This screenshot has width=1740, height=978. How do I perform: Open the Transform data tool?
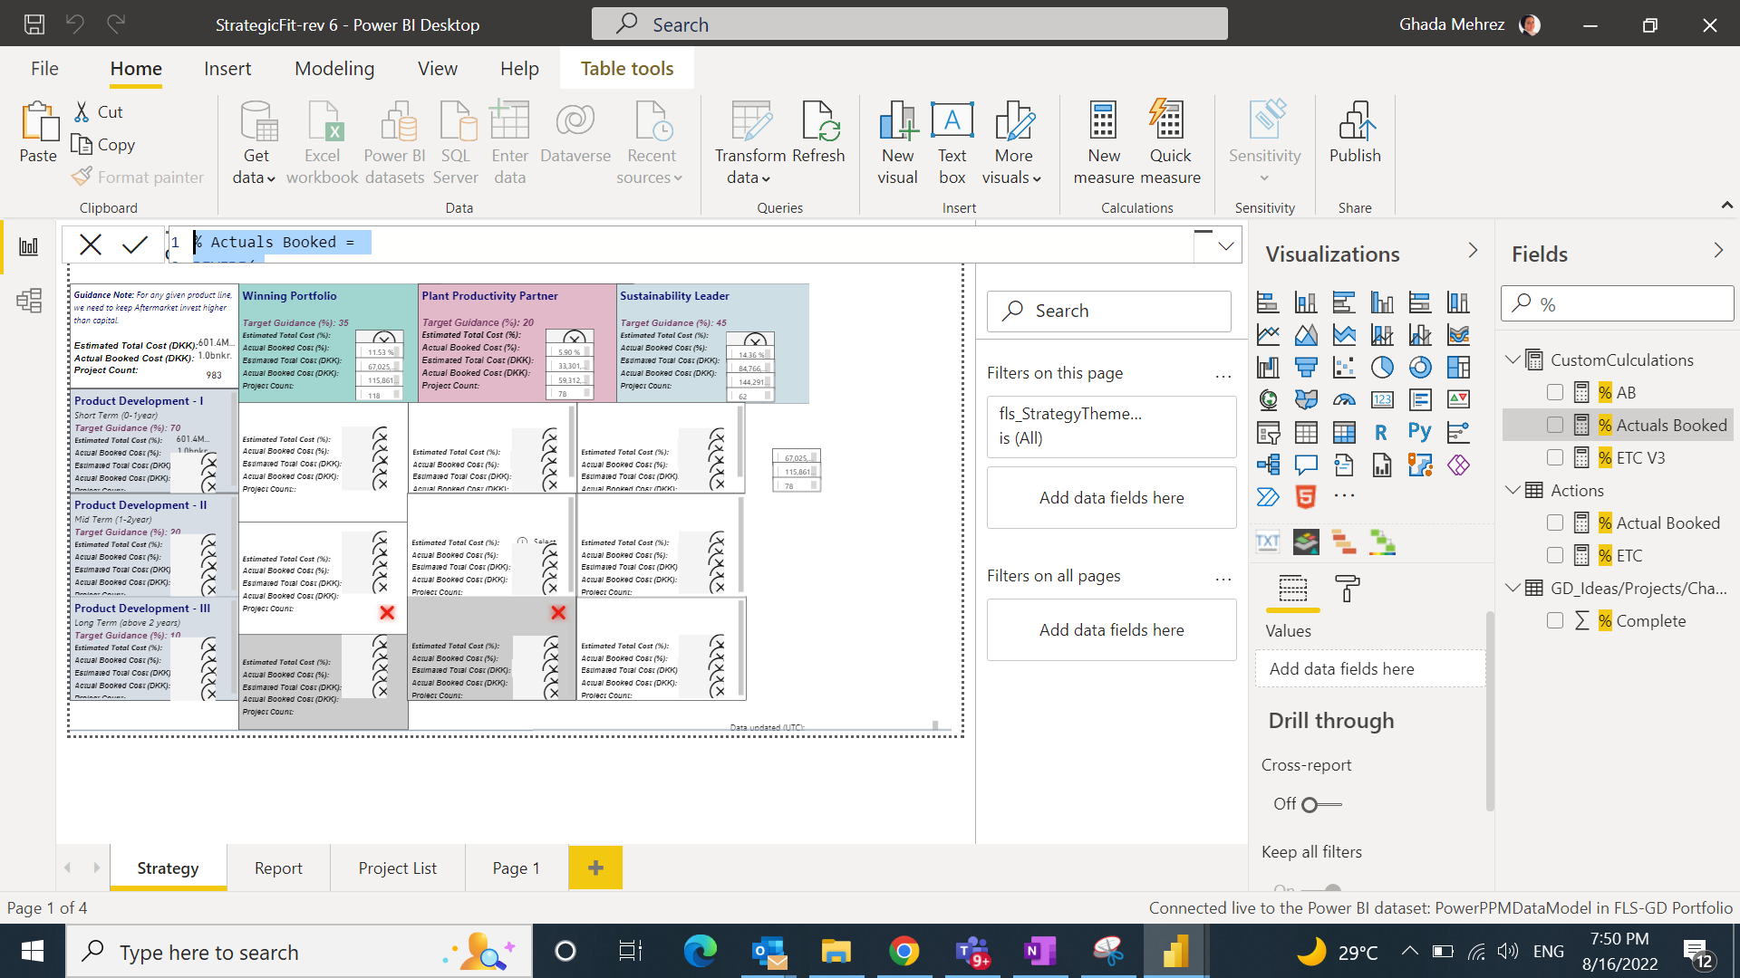pos(749,142)
